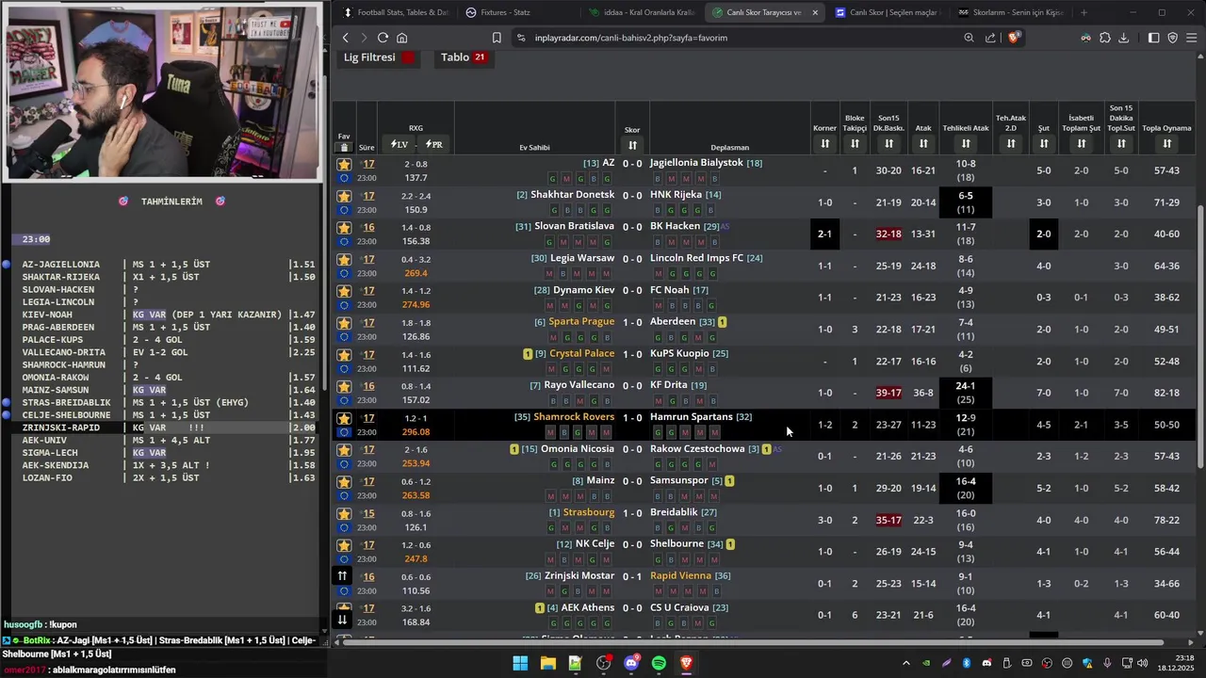1206x678 pixels.
Task: Sort by Son15 Dk.Baskı column arrows
Action: pyautogui.click(x=888, y=143)
